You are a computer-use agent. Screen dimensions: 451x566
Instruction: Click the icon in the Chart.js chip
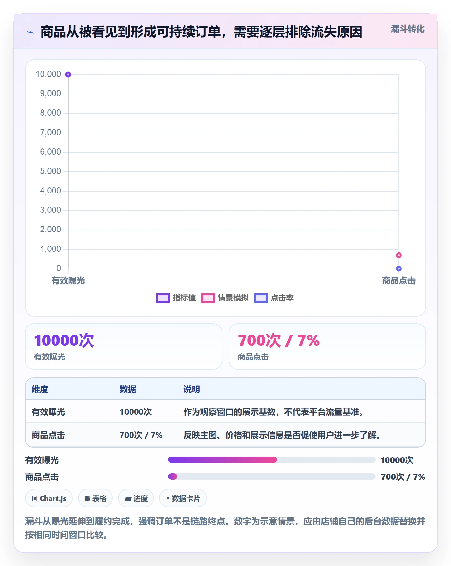[x=34, y=499]
